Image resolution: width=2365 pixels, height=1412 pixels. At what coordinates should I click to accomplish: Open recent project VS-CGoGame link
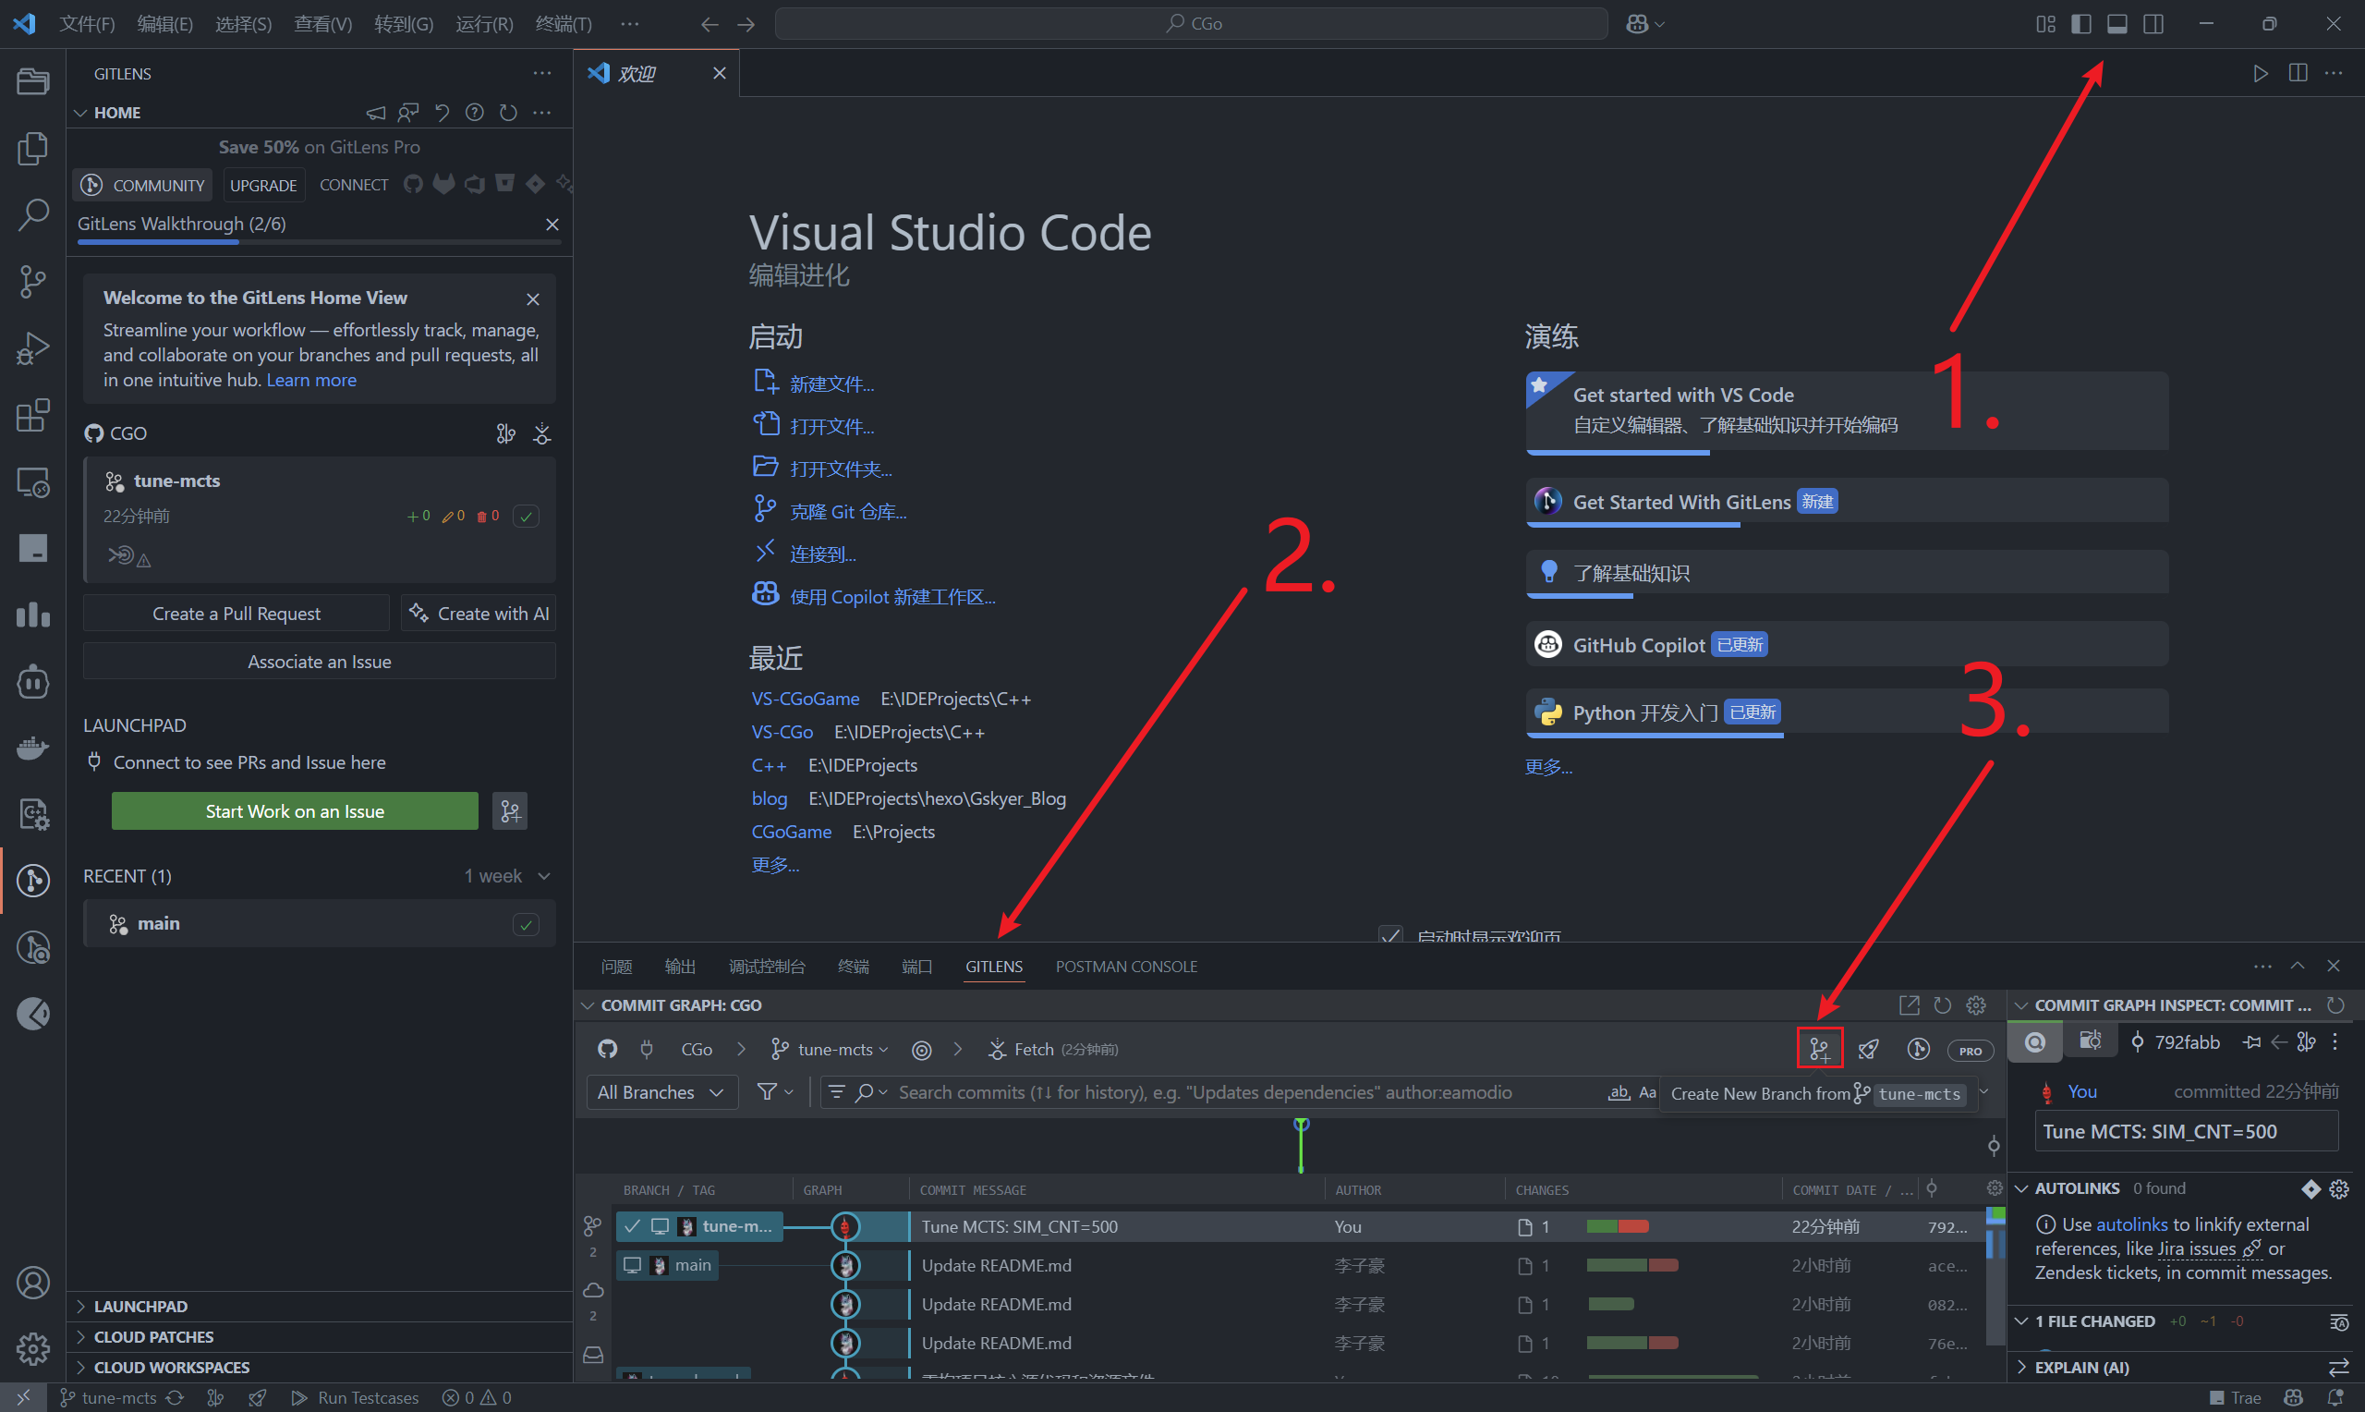tap(805, 699)
